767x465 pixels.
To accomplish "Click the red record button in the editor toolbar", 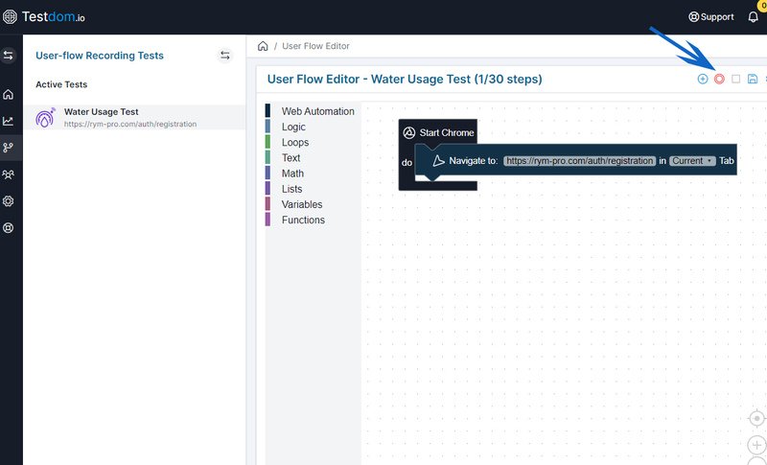I will (719, 79).
